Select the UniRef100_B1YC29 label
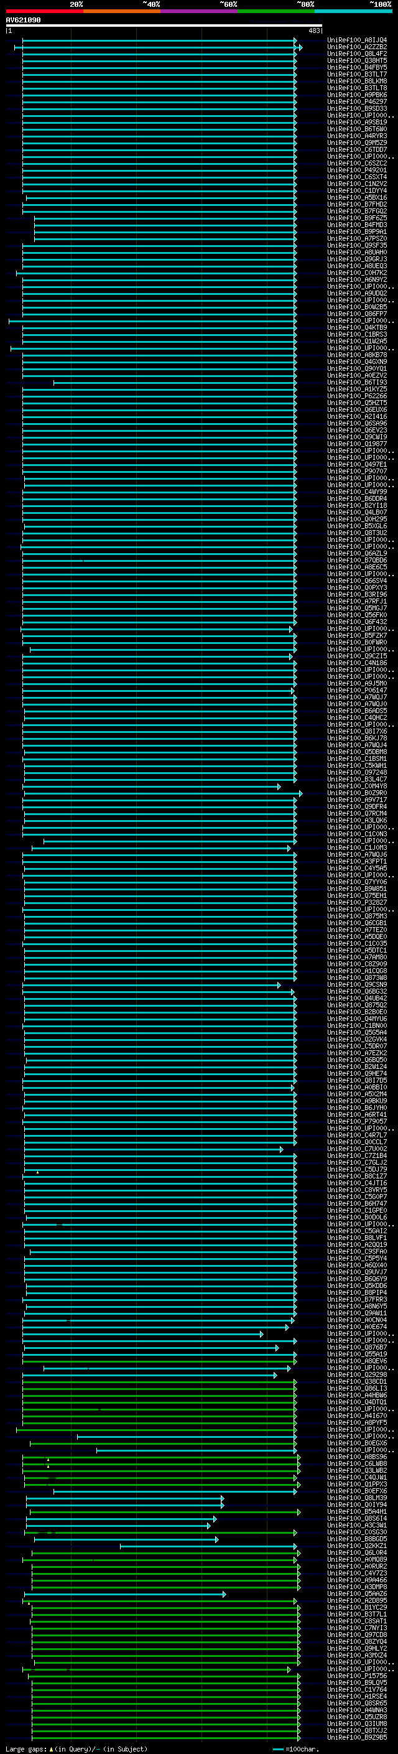 click(357, 1607)
